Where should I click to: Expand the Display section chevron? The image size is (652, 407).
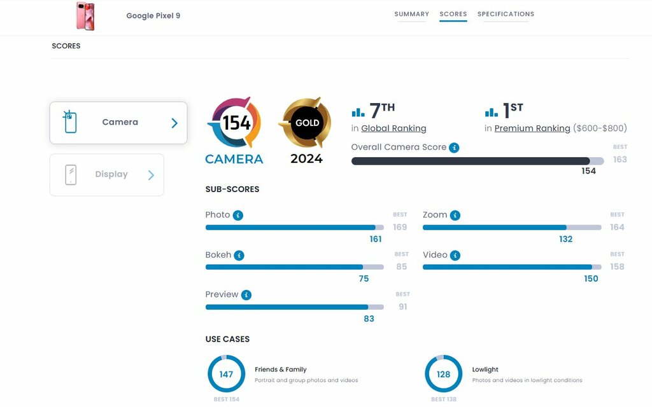click(151, 175)
